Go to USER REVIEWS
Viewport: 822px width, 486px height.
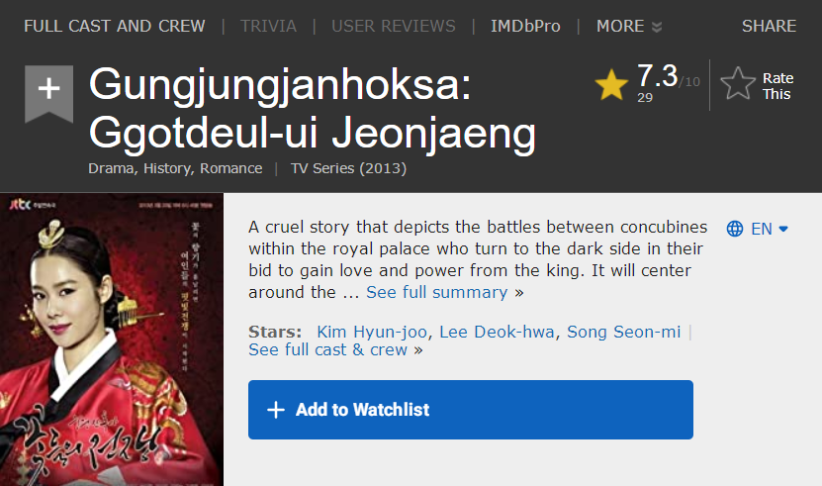coord(394,26)
